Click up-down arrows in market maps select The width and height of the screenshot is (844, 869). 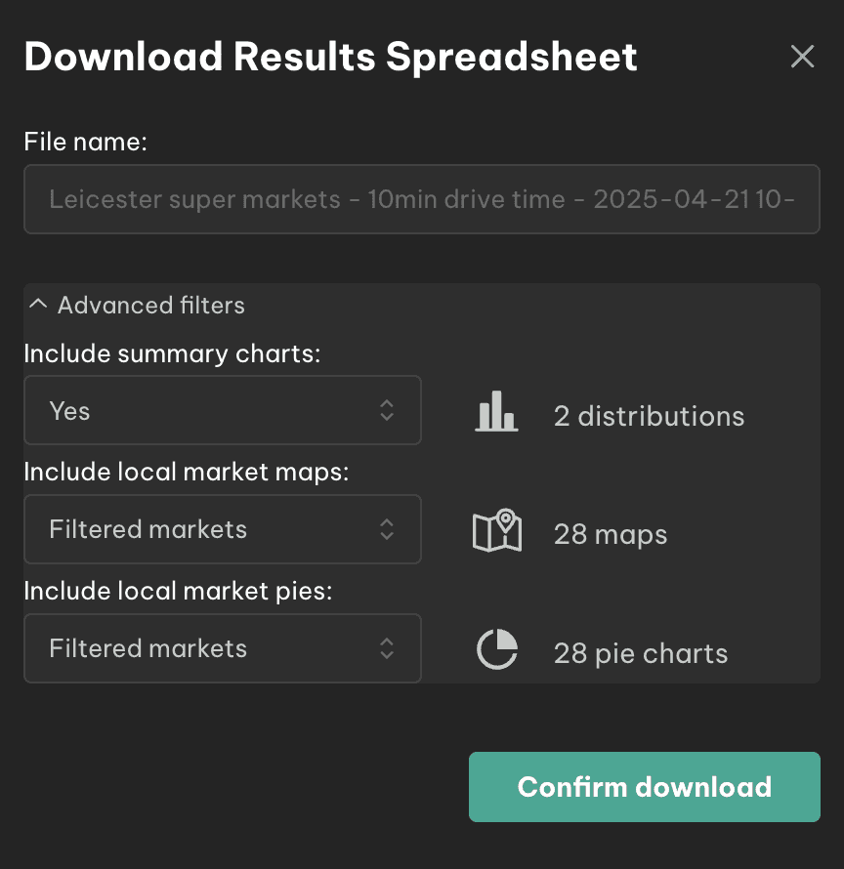point(387,529)
